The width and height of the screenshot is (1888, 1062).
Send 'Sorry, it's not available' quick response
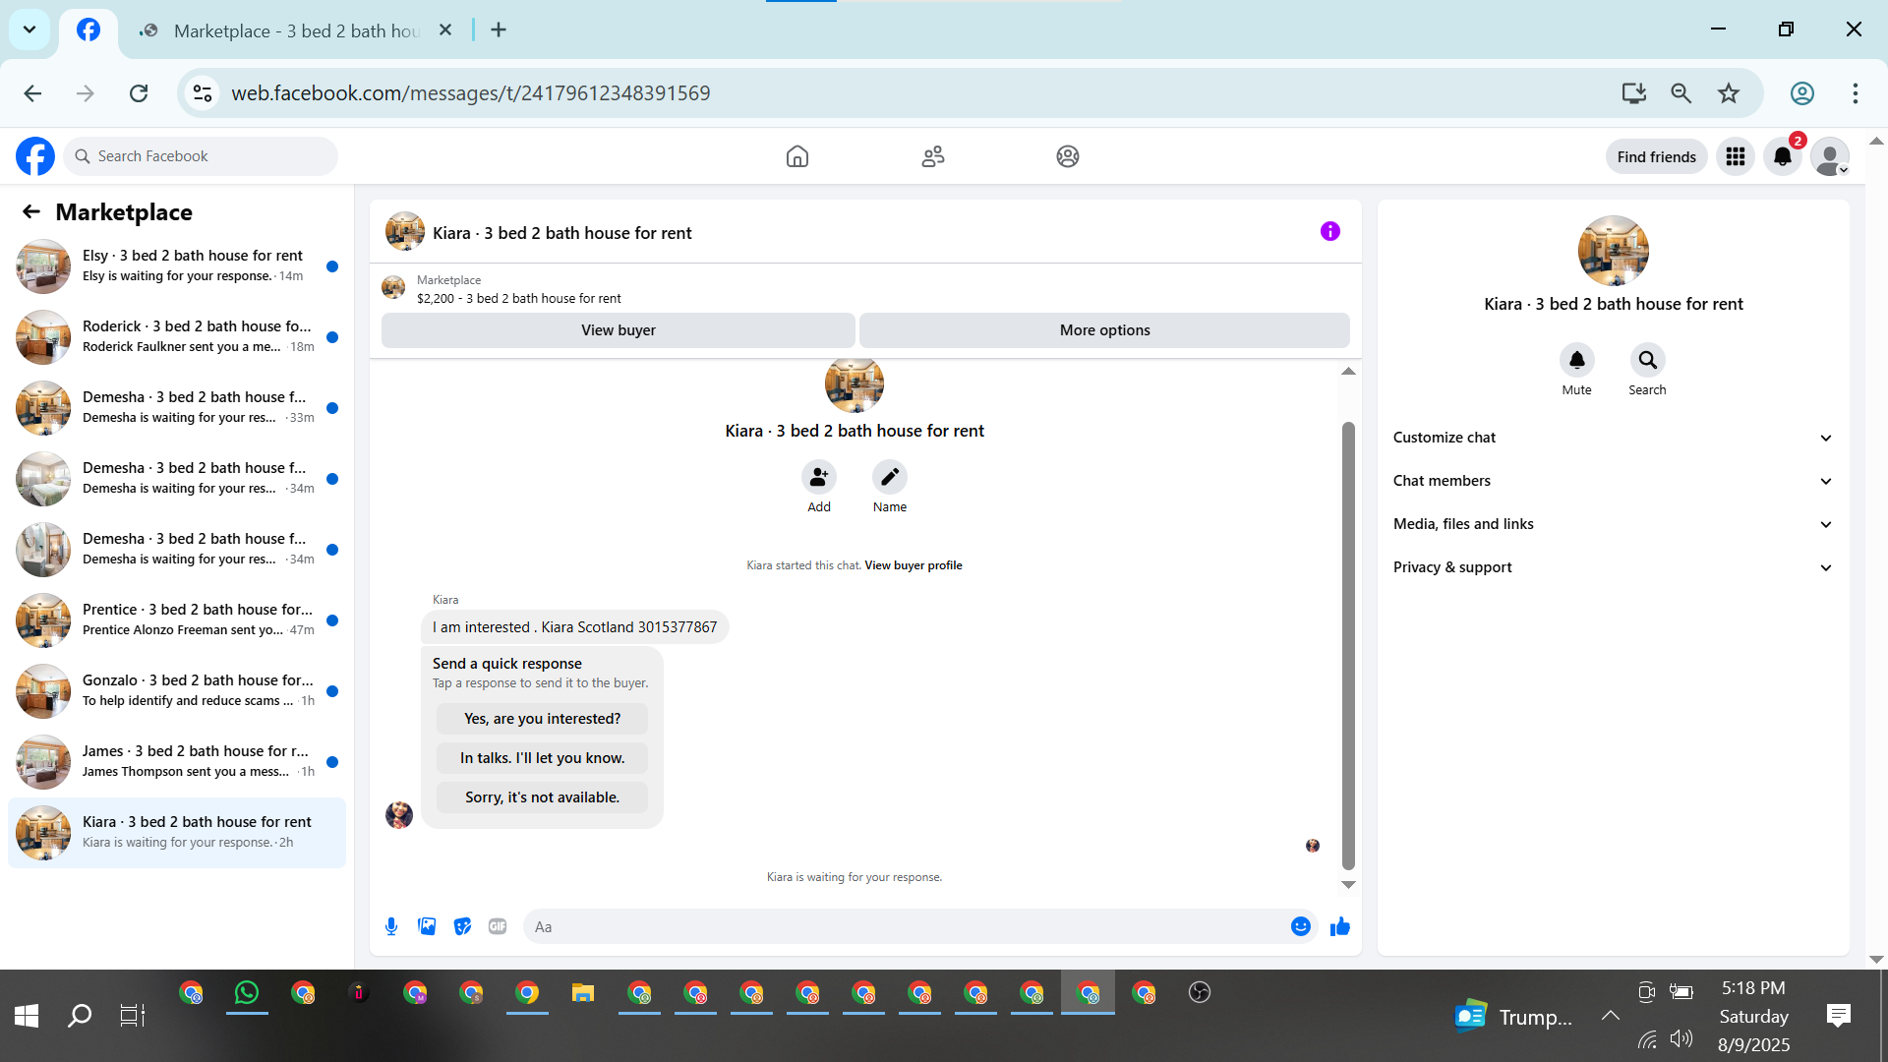coord(542,797)
